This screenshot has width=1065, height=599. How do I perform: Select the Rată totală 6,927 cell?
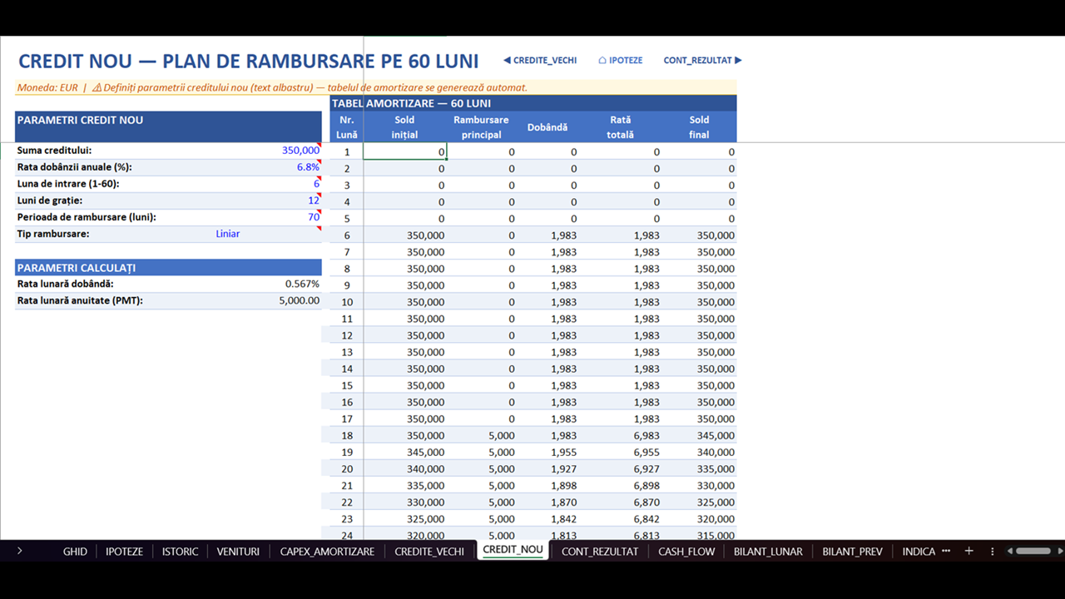(621, 468)
